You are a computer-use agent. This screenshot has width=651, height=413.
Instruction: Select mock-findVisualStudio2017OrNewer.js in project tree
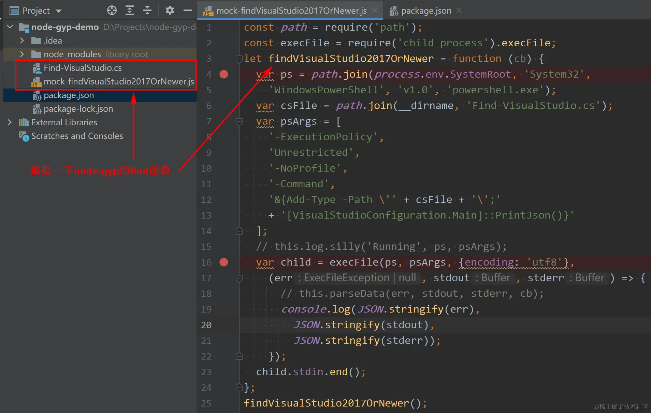pos(119,81)
